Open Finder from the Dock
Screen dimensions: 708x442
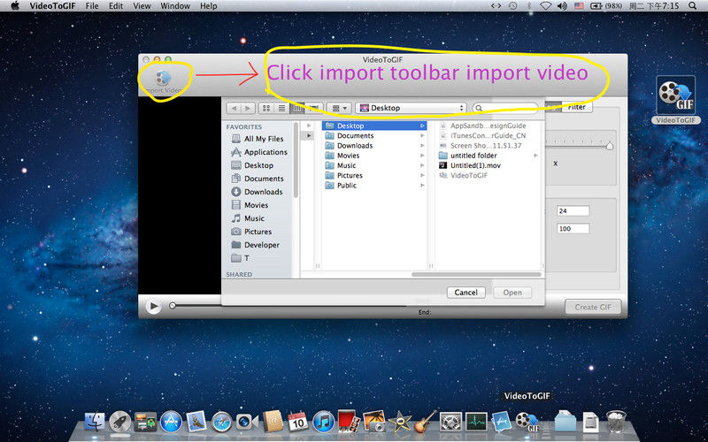tap(95, 422)
